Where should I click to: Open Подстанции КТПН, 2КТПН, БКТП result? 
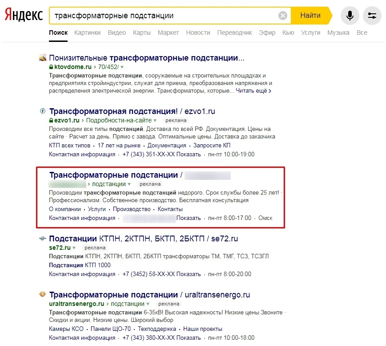tap(144, 239)
